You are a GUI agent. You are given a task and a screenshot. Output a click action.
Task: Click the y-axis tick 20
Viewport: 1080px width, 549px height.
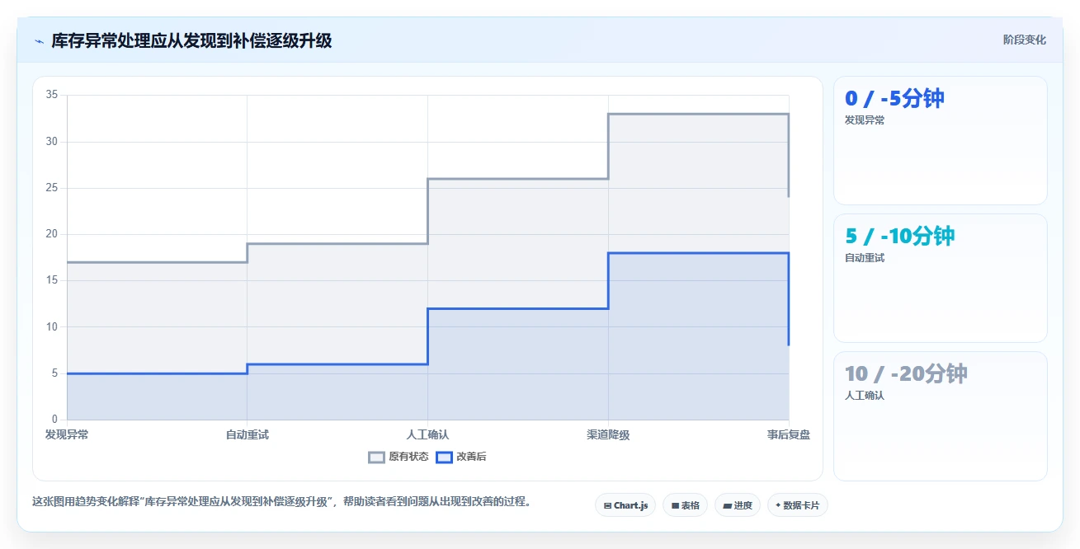coord(51,234)
